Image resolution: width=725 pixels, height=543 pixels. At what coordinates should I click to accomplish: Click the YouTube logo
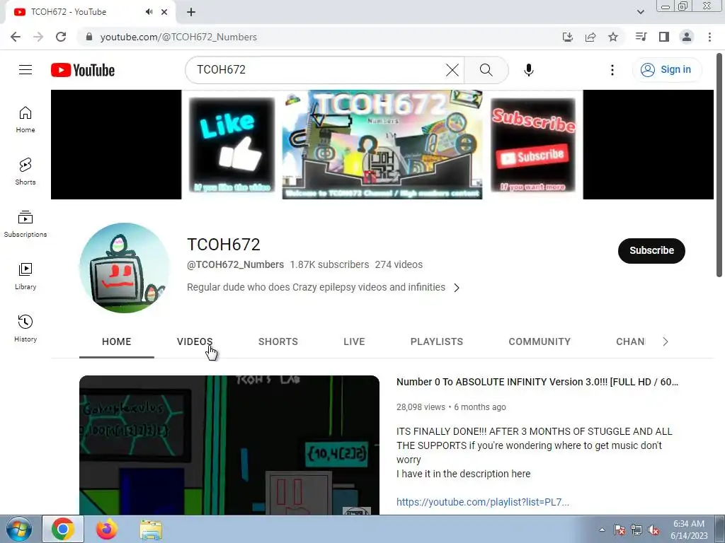point(83,70)
